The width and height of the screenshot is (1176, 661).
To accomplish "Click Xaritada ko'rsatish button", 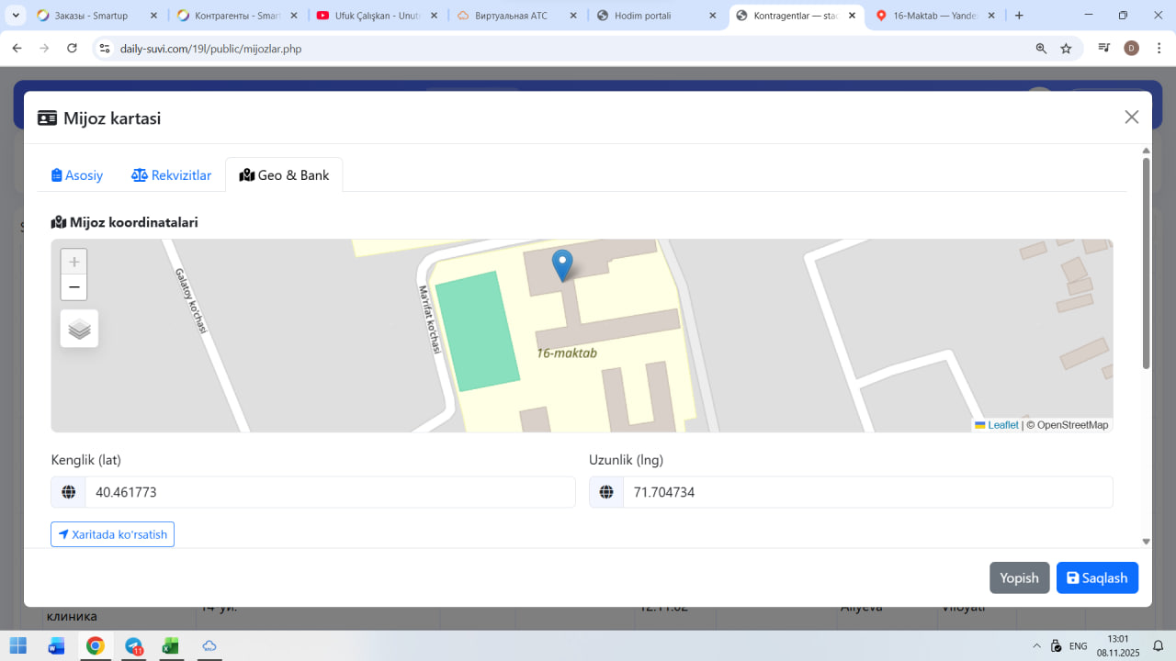I will click(112, 534).
